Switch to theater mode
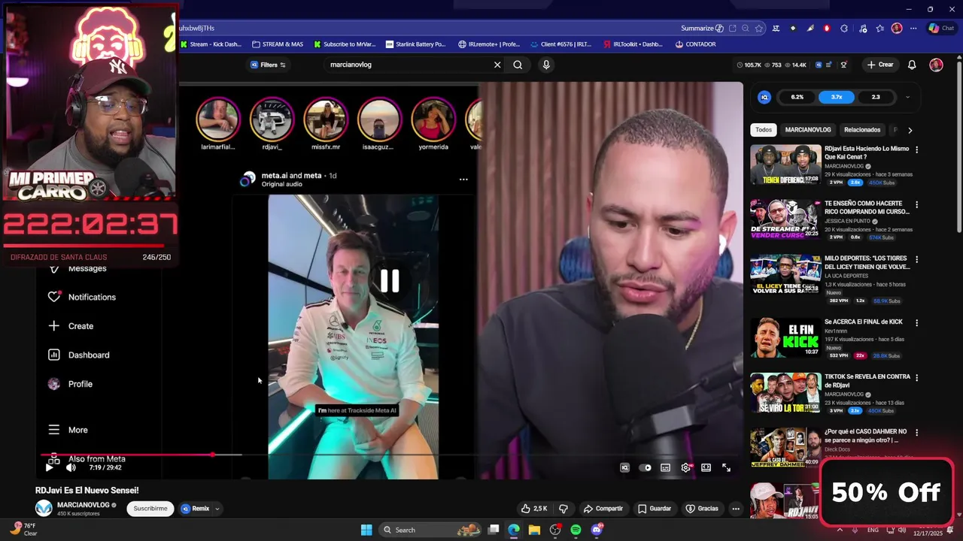 click(x=706, y=467)
